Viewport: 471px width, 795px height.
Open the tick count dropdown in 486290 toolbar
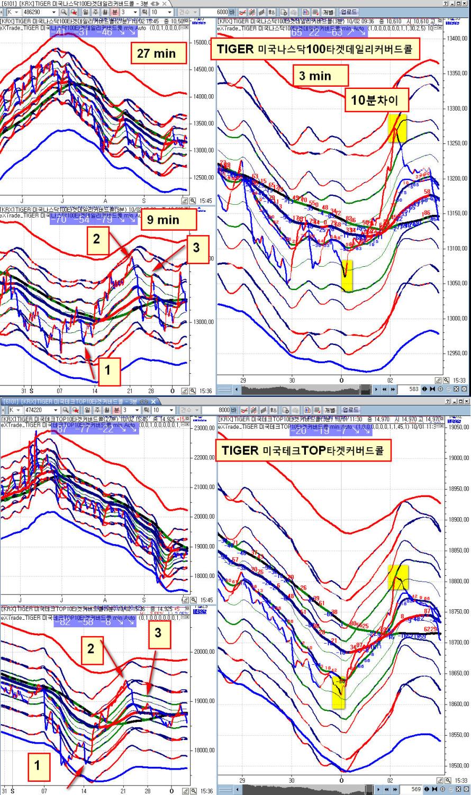pyautogui.click(x=169, y=12)
